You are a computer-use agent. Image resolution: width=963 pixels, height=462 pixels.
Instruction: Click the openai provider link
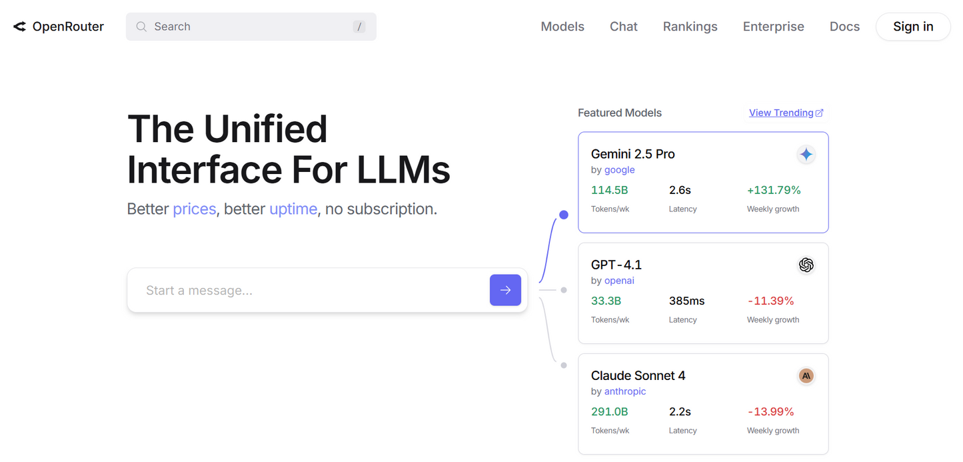click(x=619, y=281)
